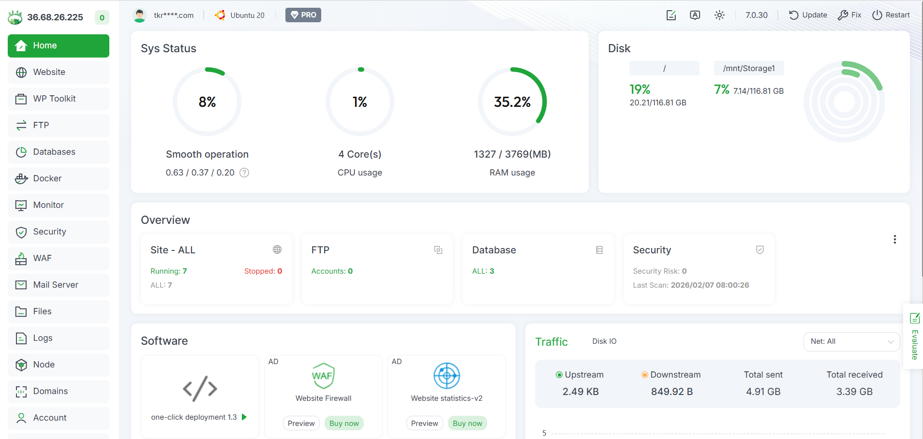Toggle the Downstream traffic legend
The width and height of the screenshot is (923, 439).
point(670,375)
